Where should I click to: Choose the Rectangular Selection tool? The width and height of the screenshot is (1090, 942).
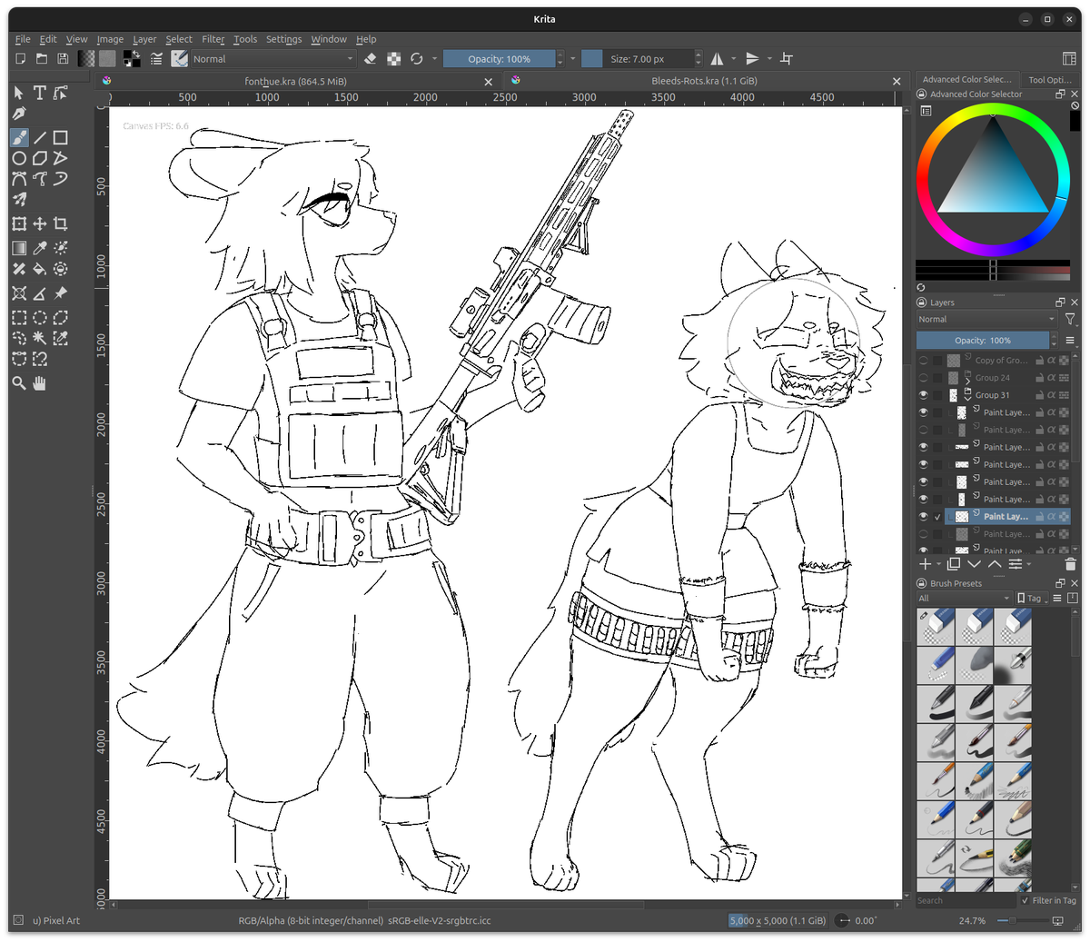(x=19, y=317)
